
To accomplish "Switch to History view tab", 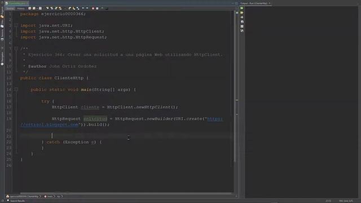I will tap(20, 8).
